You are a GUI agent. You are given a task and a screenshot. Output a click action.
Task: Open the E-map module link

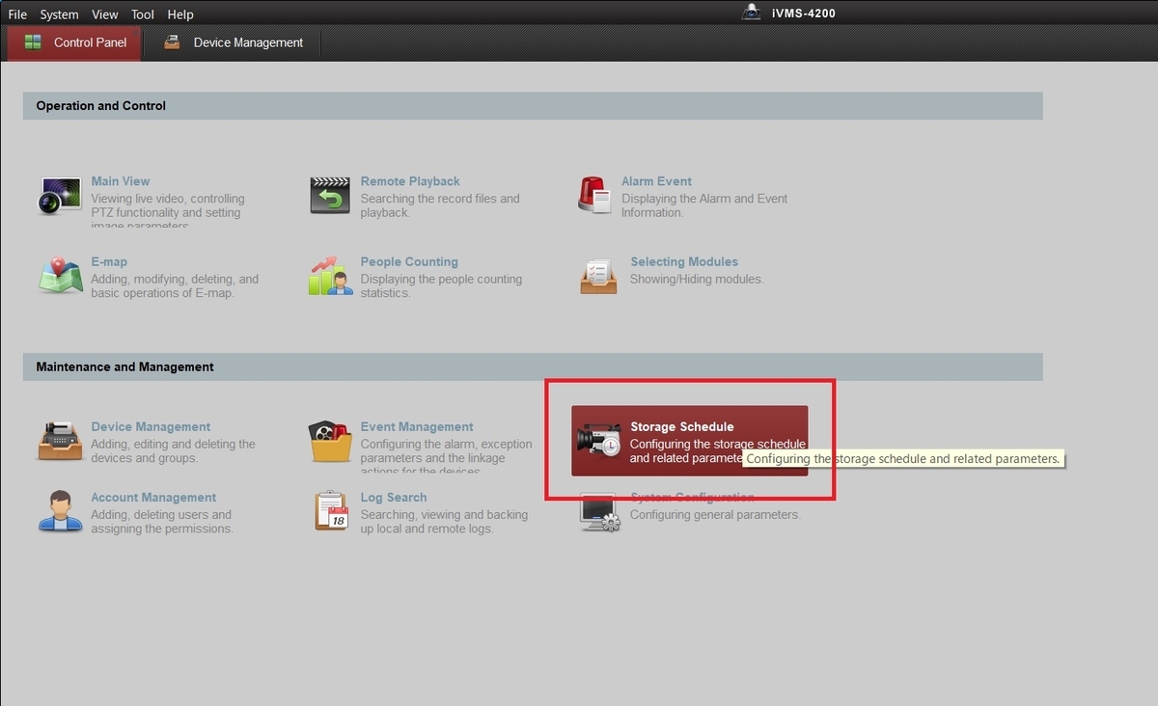(109, 261)
